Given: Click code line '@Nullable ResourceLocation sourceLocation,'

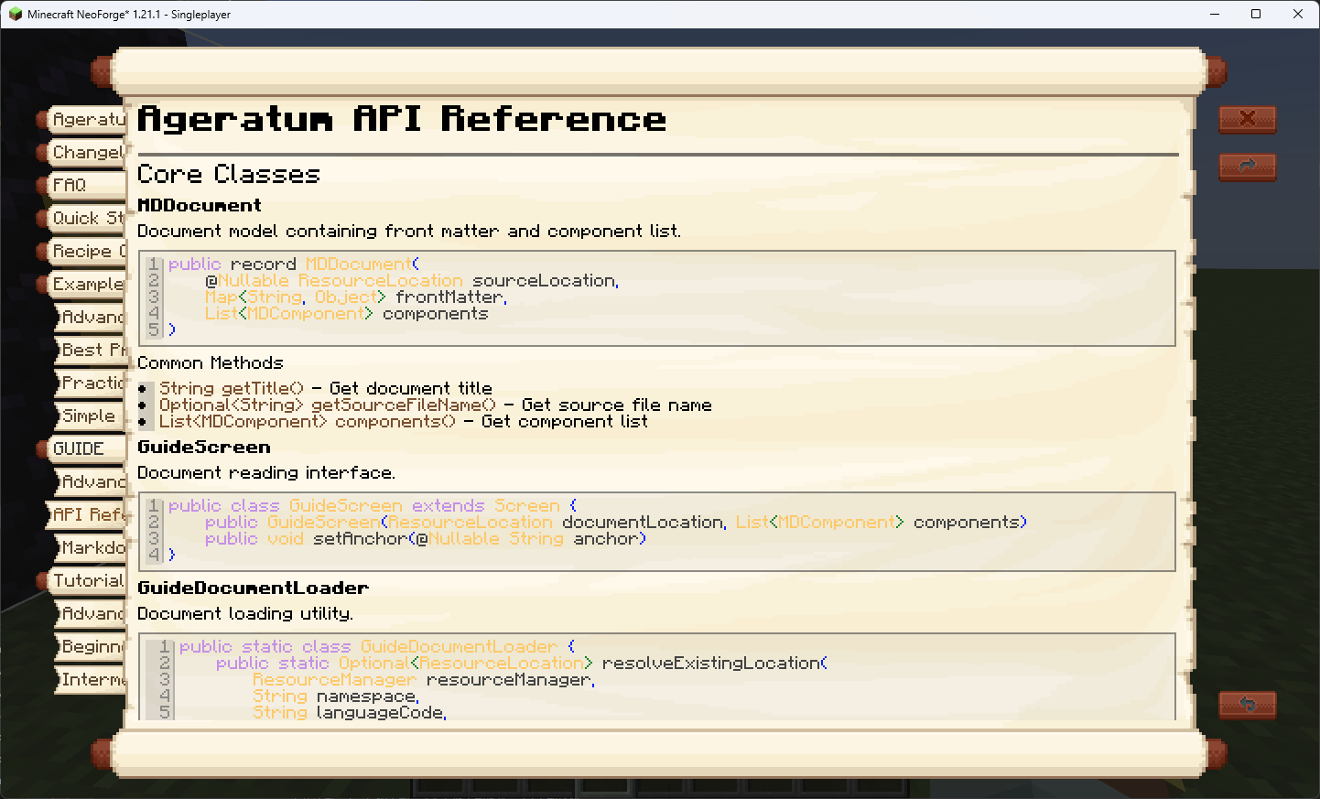Looking at the screenshot, I should (x=412, y=280).
